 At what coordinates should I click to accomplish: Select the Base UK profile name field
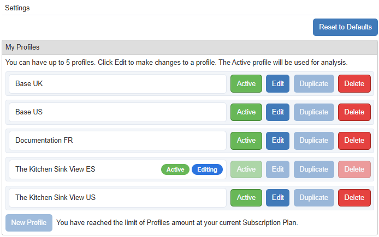pos(117,84)
